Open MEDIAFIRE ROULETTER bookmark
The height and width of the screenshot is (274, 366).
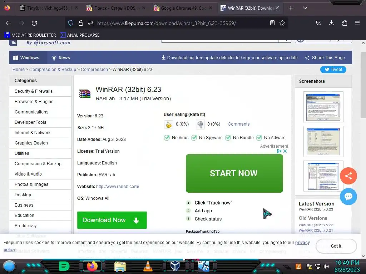click(x=30, y=35)
